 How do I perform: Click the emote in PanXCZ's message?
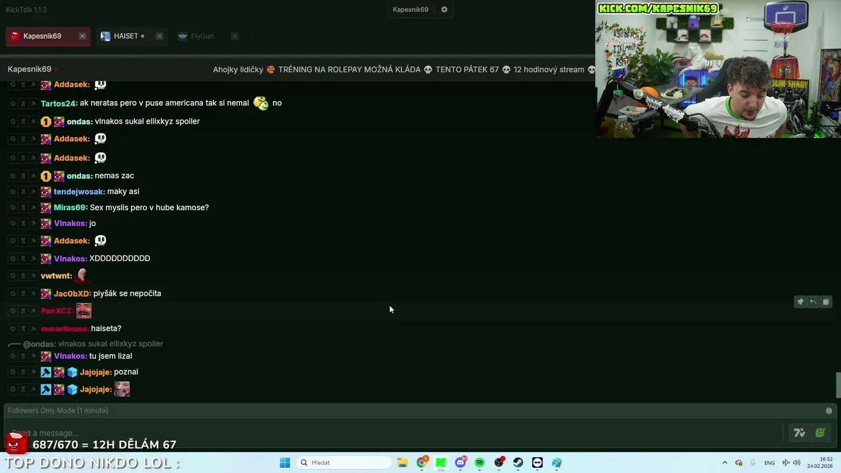point(83,311)
